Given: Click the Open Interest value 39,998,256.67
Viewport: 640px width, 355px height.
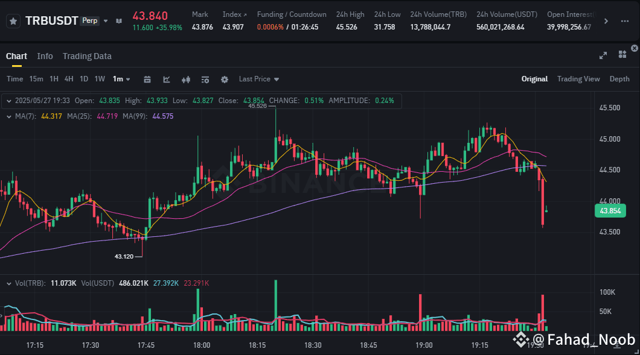Looking at the screenshot, I should coord(569,27).
